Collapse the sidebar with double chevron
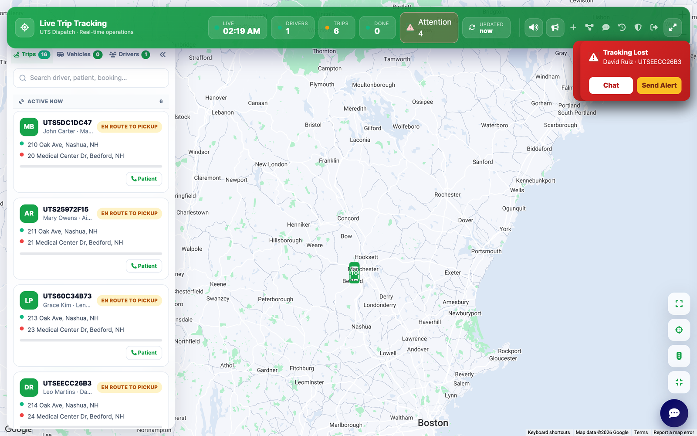The height and width of the screenshot is (436, 697). click(x=162, y=54)
